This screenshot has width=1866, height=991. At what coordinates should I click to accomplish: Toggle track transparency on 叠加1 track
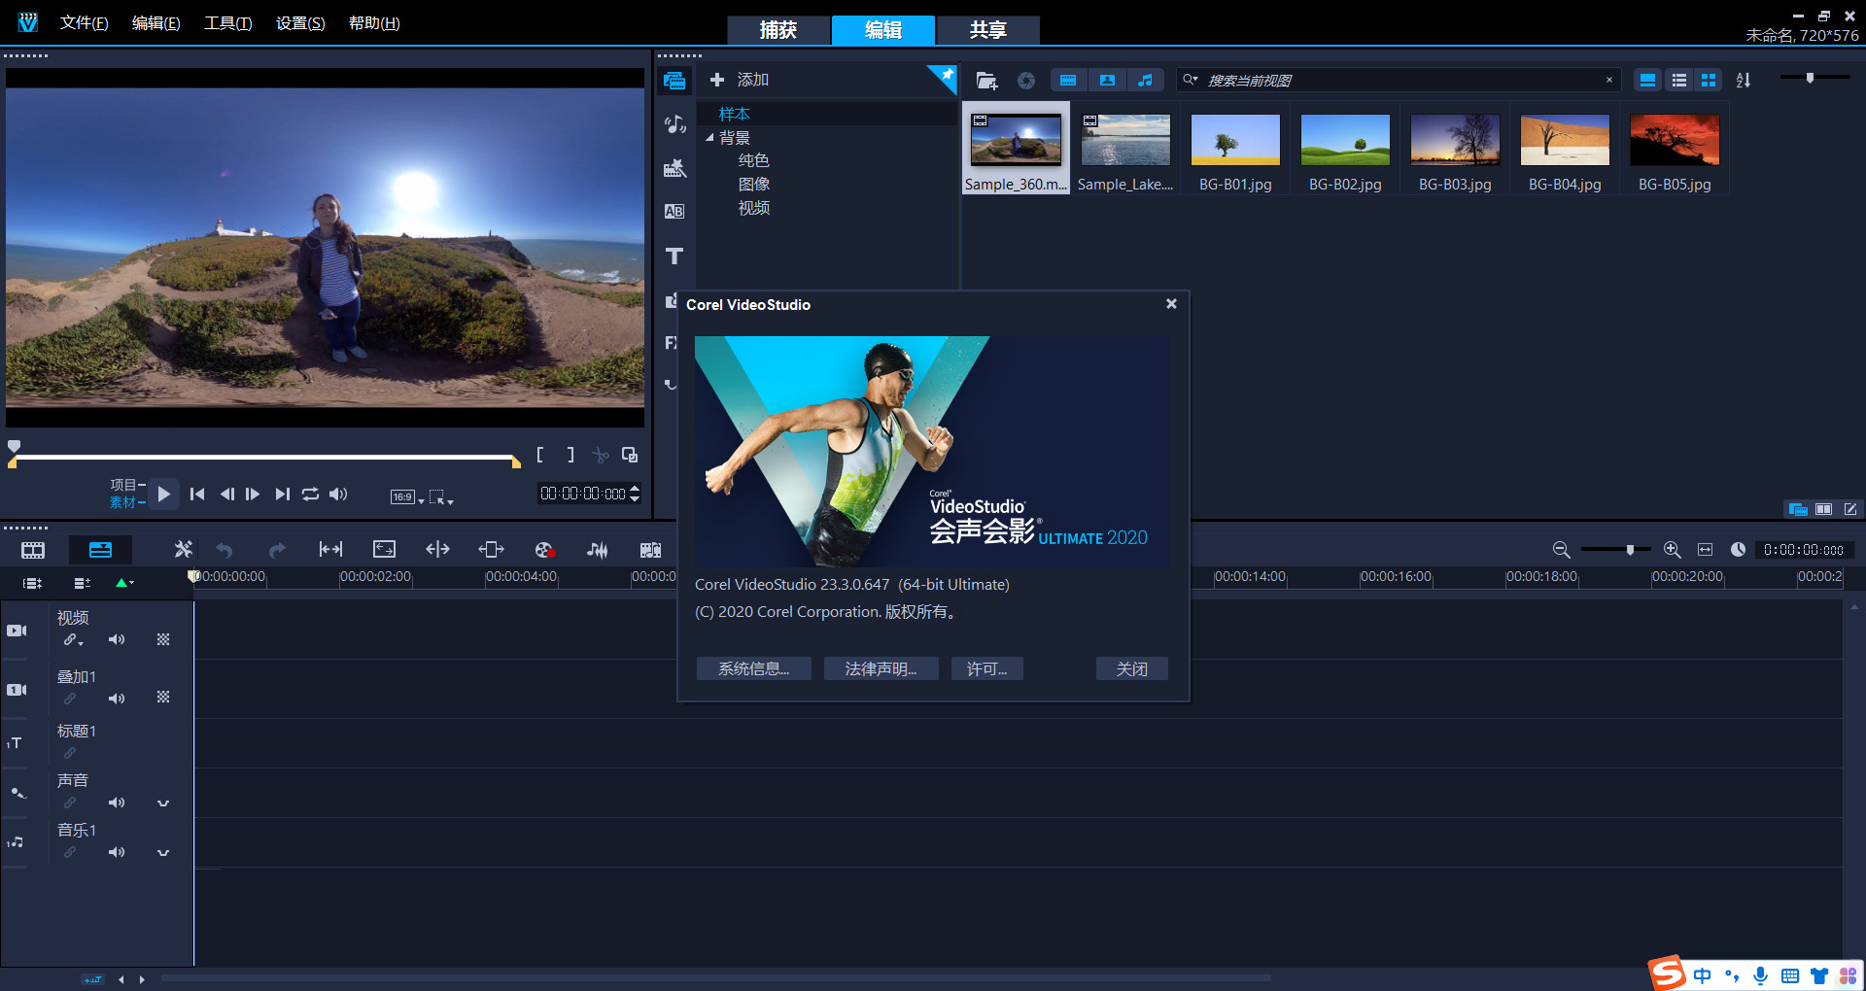pos(163,698)
